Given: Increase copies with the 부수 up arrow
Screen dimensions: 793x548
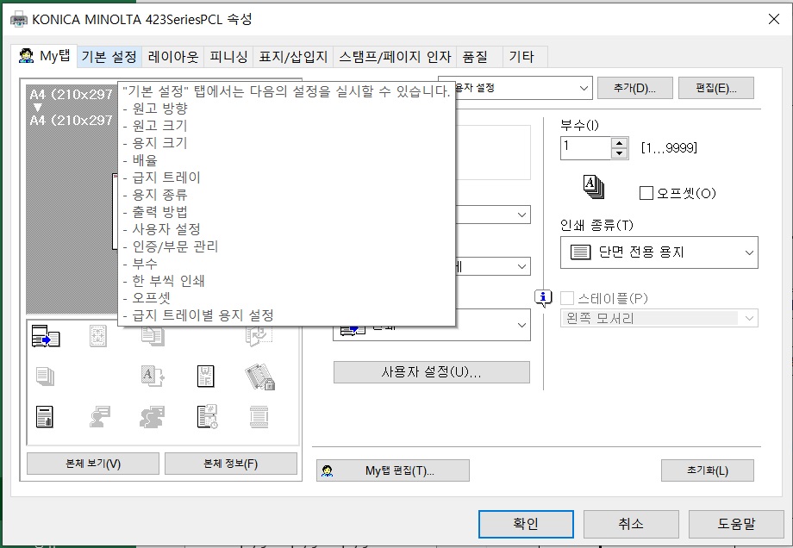Looking at the screenshot, I should tap(619, 143).
